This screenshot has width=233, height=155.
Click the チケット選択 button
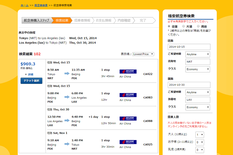(31, 81)
